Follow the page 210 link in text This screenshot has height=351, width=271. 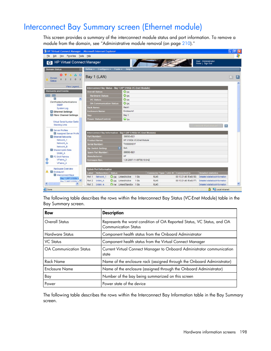tap(186, 43)
